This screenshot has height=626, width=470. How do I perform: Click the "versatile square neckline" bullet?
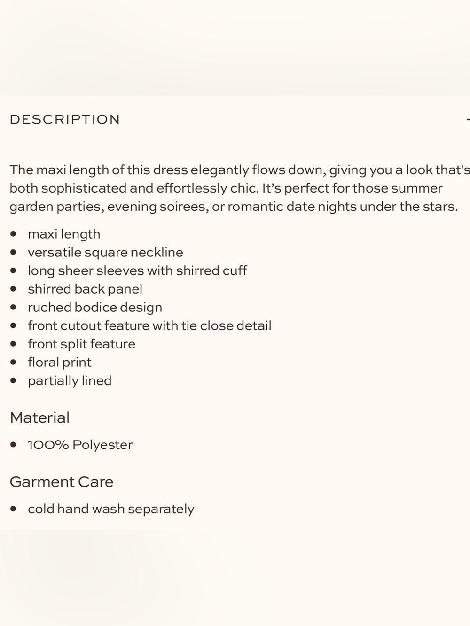click(105, 252)
